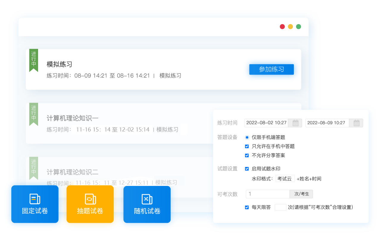Click the watermark format 考试云 field
Viewport: 381px width, 235px height.
click(x=285, y=179)
